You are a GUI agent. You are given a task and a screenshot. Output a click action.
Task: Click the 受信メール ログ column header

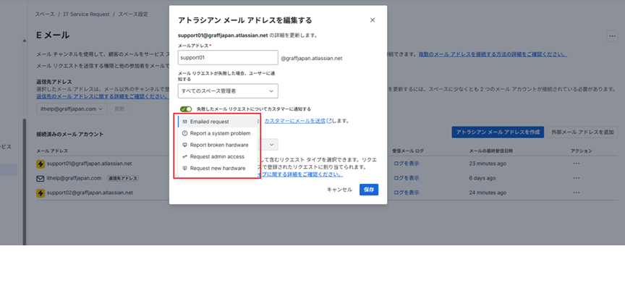coord(408,151)
